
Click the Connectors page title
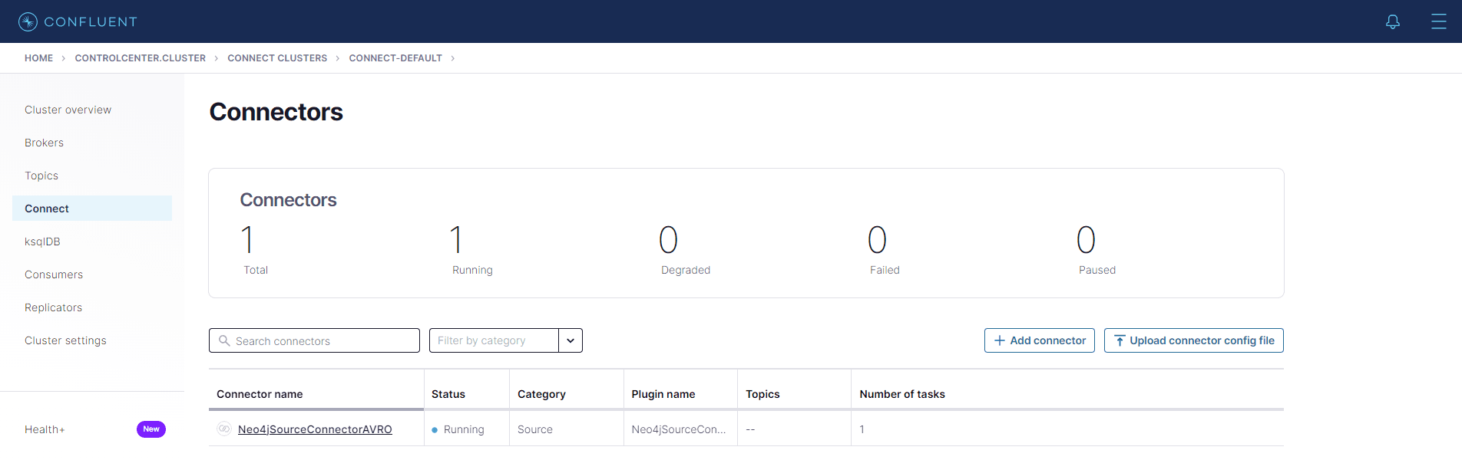point(276,112)
